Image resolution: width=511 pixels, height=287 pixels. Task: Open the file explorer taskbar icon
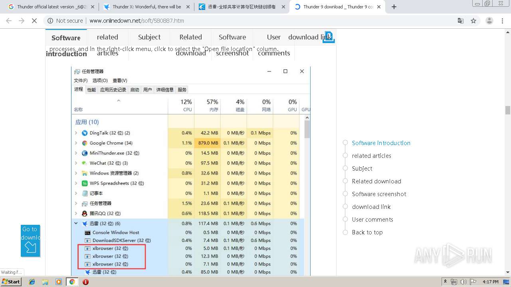tap(45, 281)
